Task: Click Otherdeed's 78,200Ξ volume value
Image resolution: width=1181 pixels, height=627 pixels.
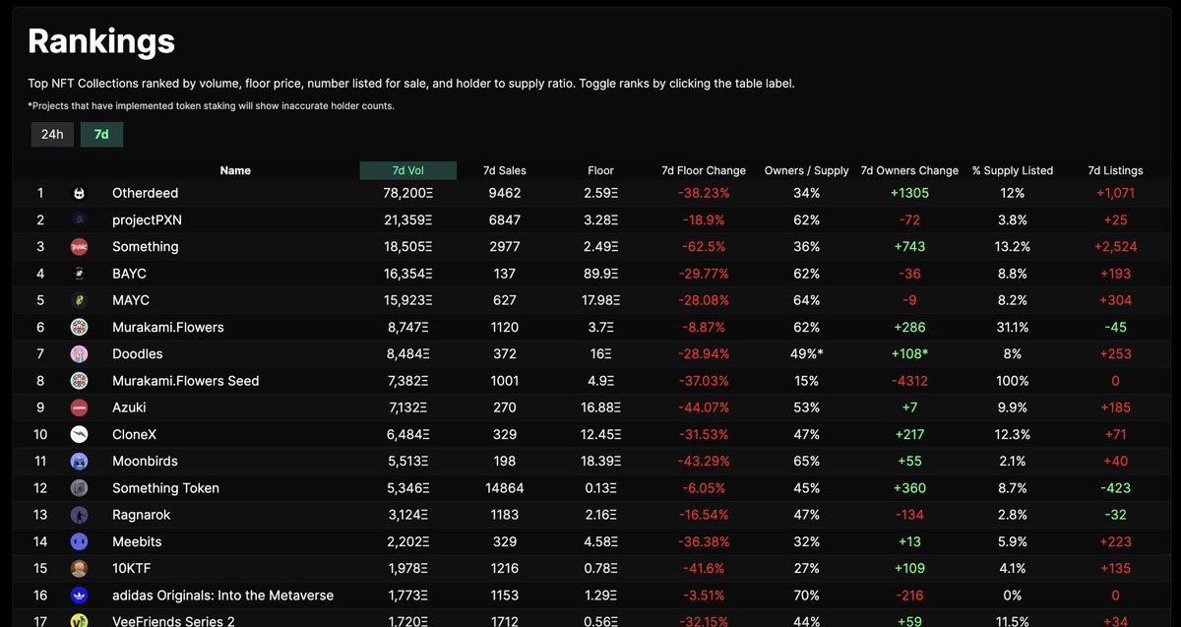Action: click(407, 194)
